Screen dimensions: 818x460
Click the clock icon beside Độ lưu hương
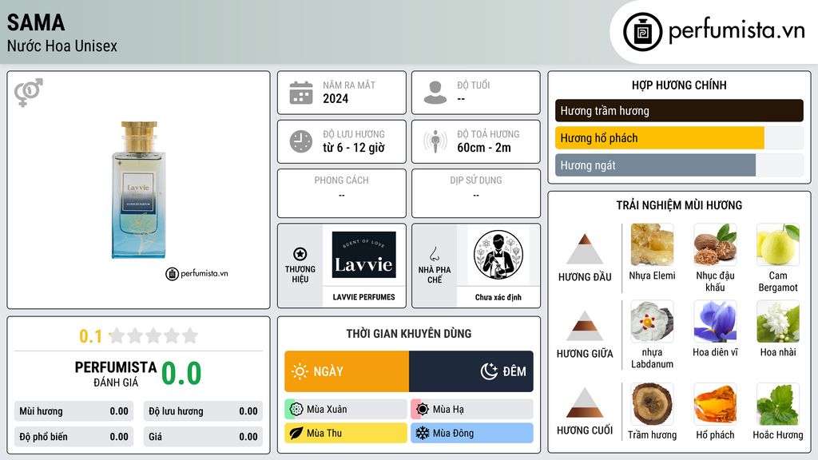pos(301,141)
